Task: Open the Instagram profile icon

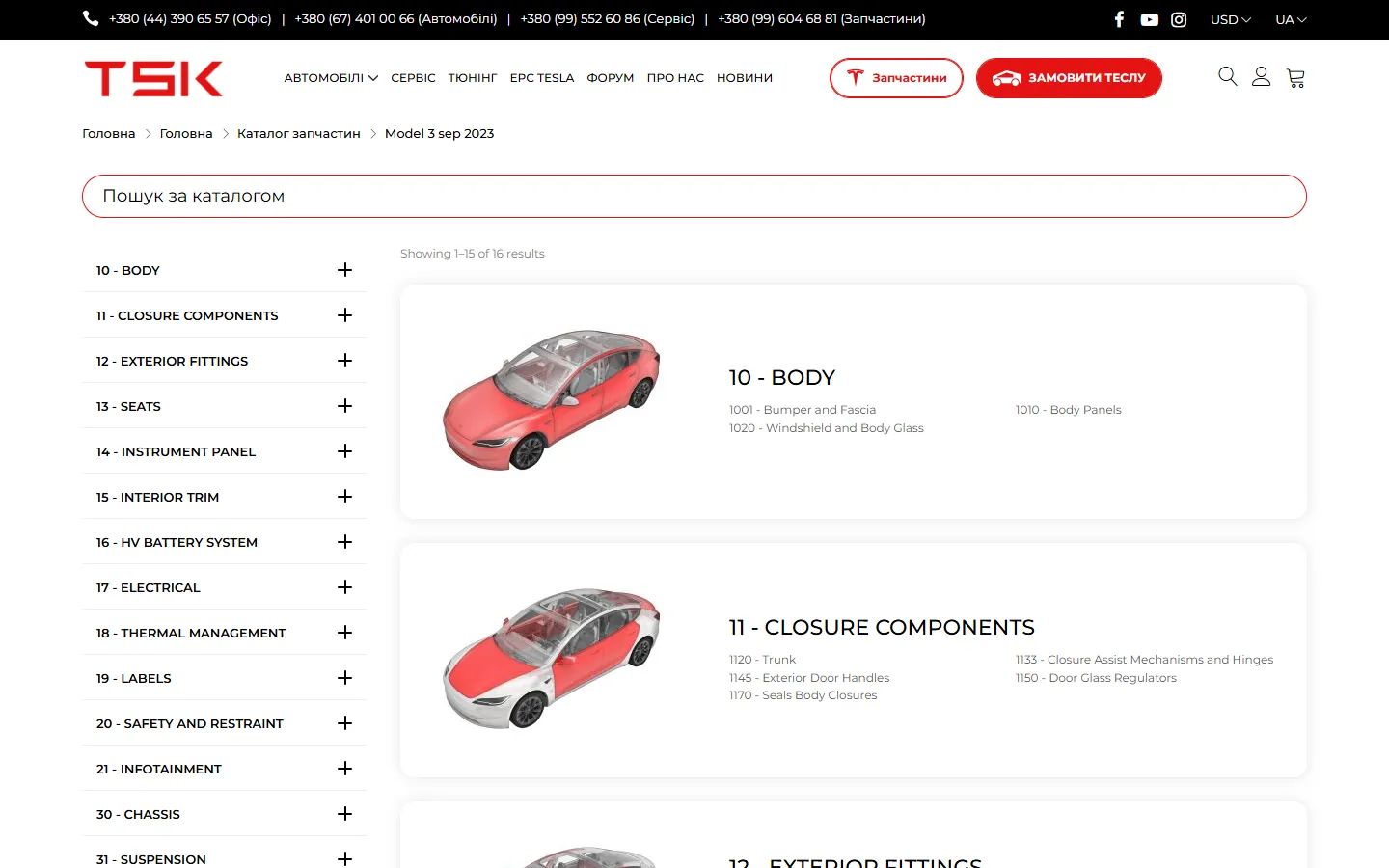Action: (1179, 19)
